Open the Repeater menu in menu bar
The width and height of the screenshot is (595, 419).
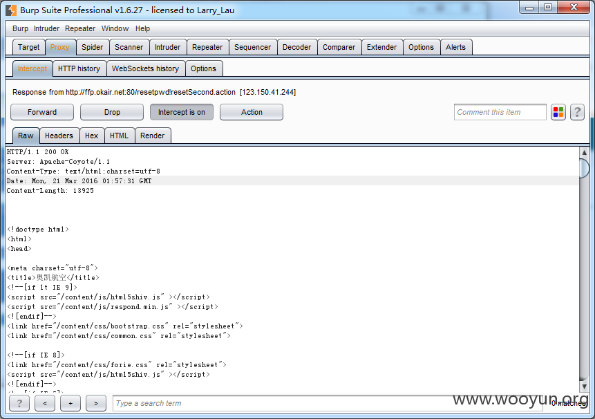coord(80,28)
